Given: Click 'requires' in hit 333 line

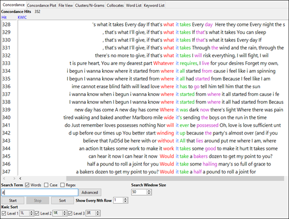Looking at the screenshot, I should point(189,63).
